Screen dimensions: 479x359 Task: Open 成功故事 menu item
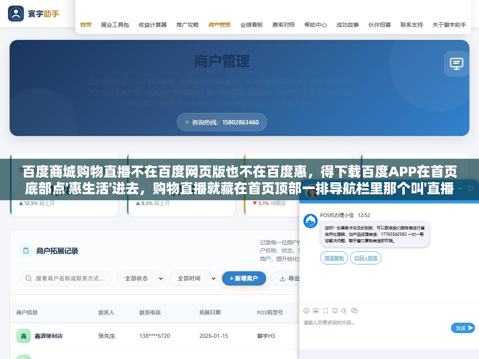click(347, 25)
